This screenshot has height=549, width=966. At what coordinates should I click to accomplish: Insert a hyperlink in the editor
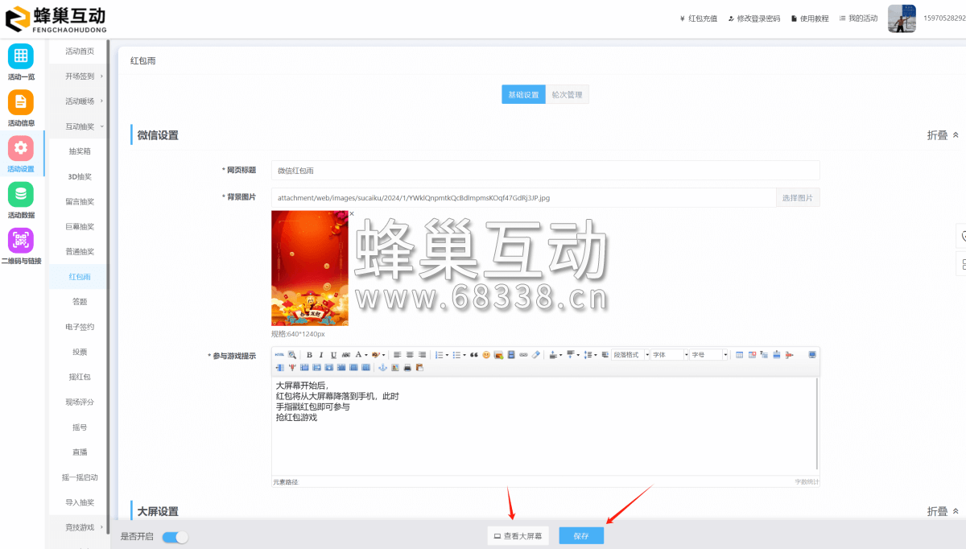(523, 355)
